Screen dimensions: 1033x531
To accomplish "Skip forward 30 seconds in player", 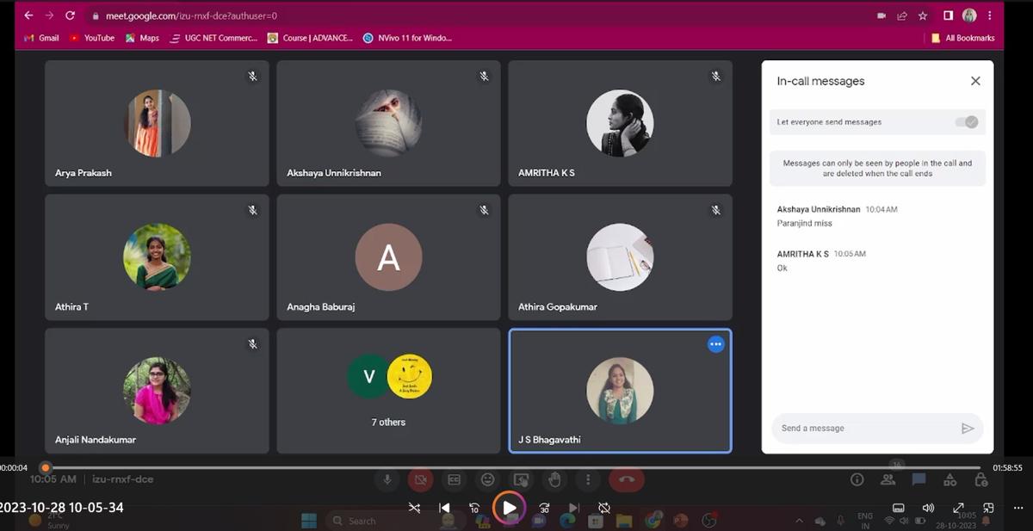I will (x=544, y=508).
